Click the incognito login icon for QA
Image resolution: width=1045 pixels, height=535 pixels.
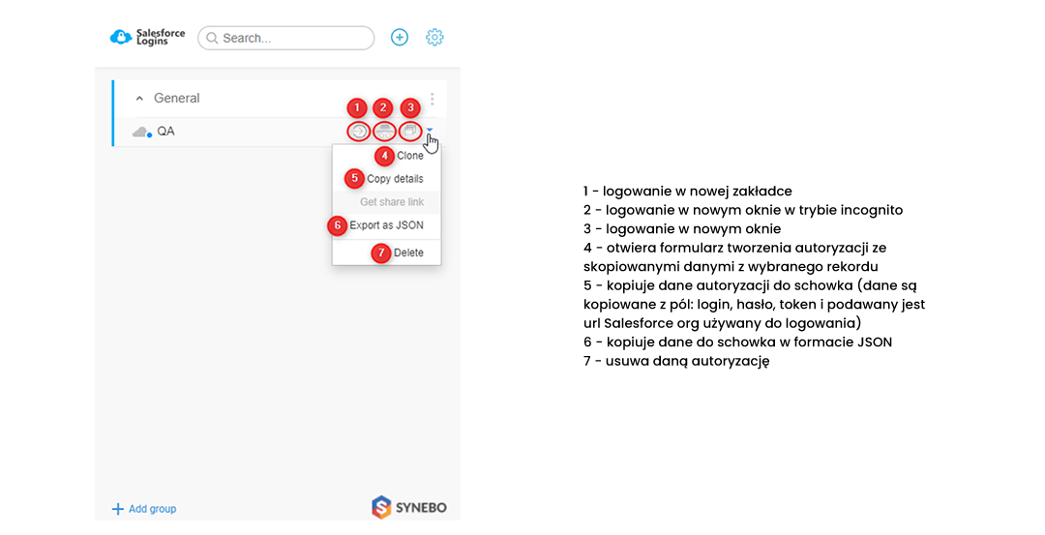point(384,132)
